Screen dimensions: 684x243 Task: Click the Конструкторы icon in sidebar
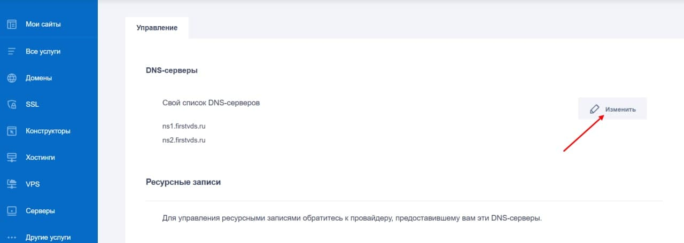click(12, 131)
